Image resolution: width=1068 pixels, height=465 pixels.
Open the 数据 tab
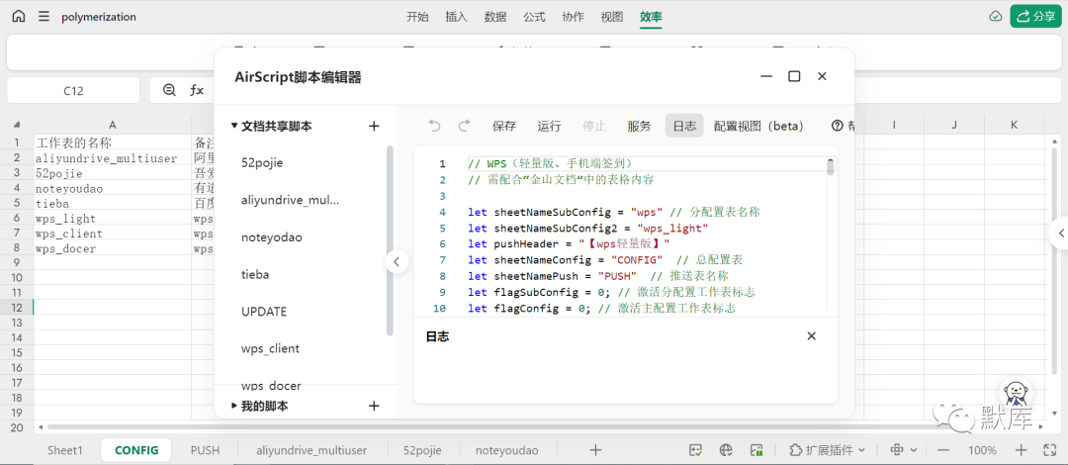tap(495, 17)
